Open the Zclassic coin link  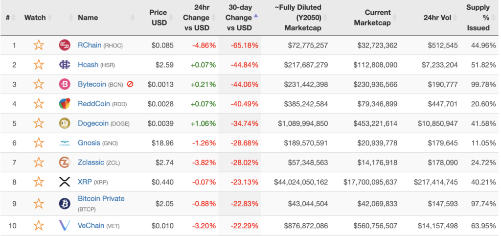(92, 163)
